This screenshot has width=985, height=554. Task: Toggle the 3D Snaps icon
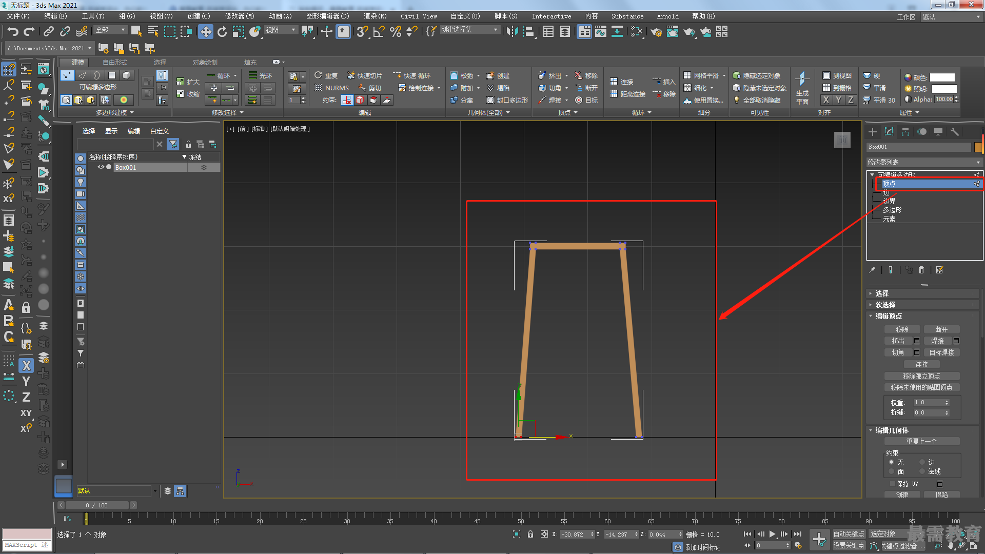pos(362,32)
